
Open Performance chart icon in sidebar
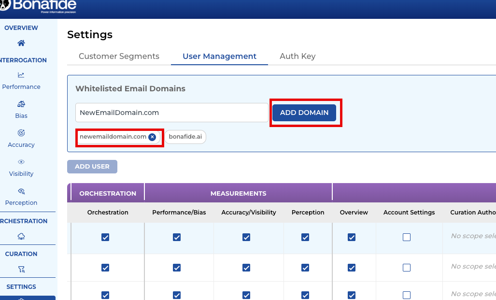(x=21, y=75)
